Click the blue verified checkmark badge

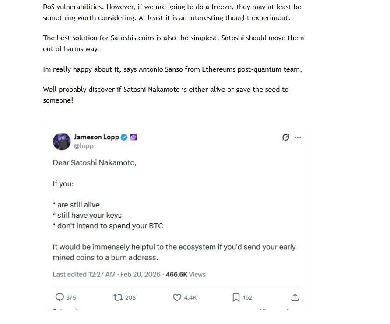(124, 137)
